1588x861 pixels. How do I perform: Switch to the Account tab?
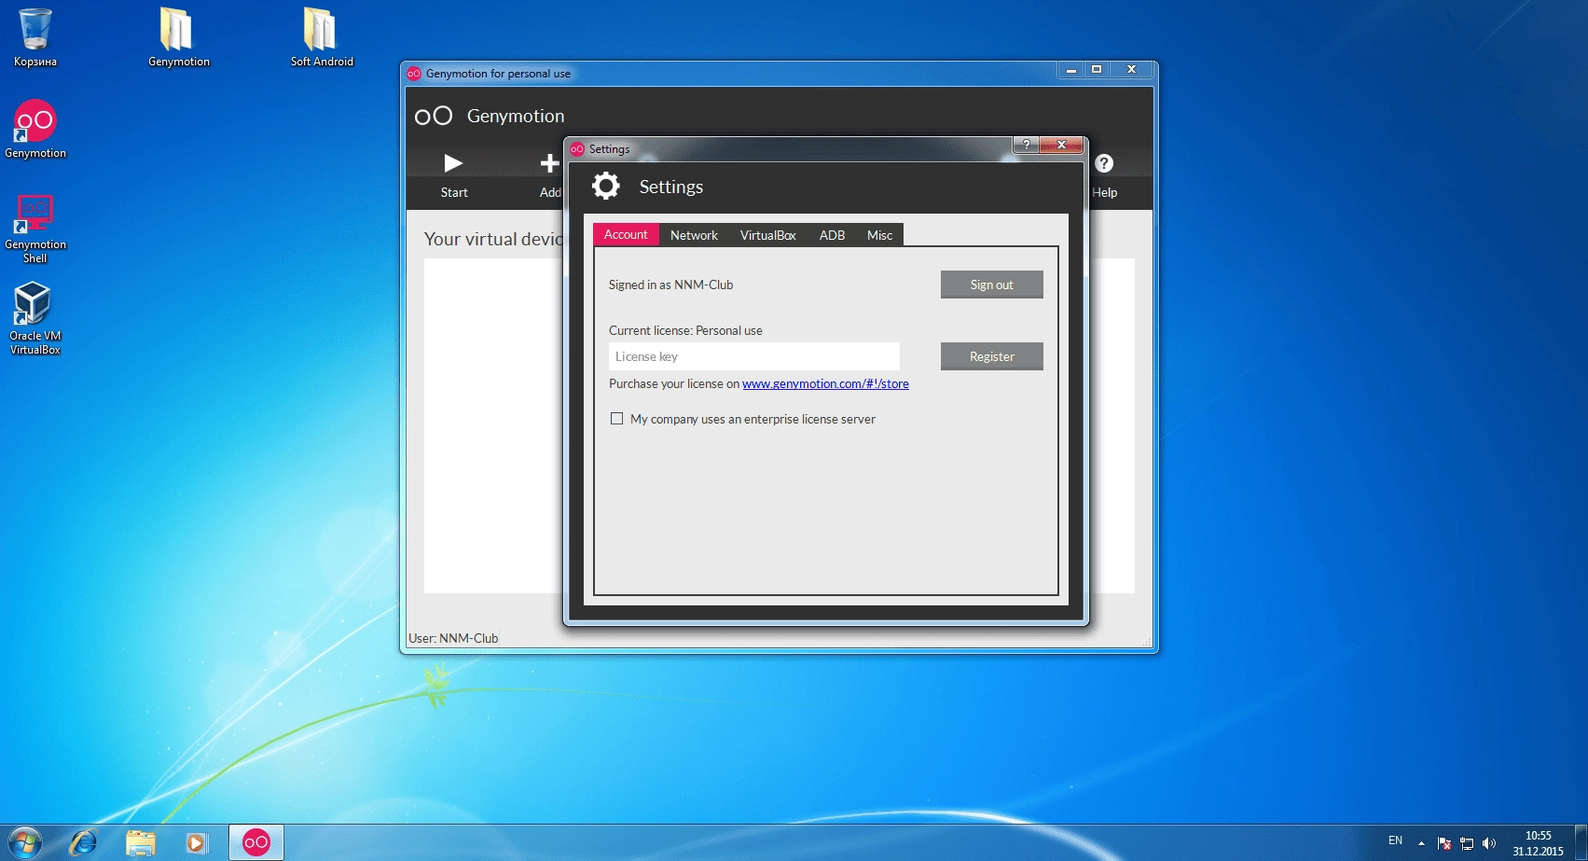click(x=626, y=234)
